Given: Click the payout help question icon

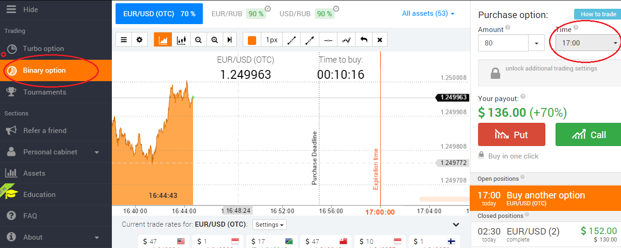Looking at the screenshot, I should click(523, 96).
